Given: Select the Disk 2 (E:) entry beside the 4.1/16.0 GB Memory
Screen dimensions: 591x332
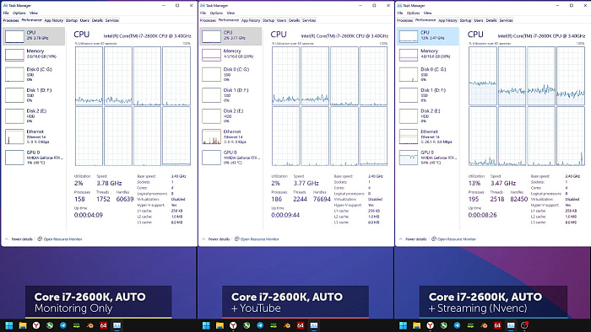Looking at the screenshot, I should [x=230, y=116].
